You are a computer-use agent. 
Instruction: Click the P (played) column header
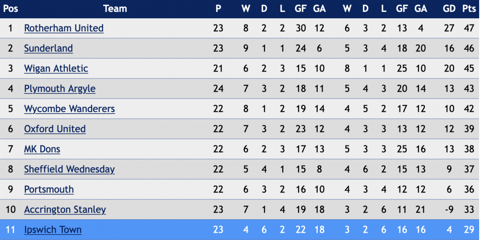[218, 9]
